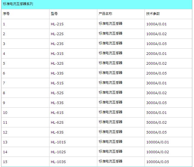
Task: Click 标准电流互感器 name in HL-63S row
Action: click(x=110, y=132)
